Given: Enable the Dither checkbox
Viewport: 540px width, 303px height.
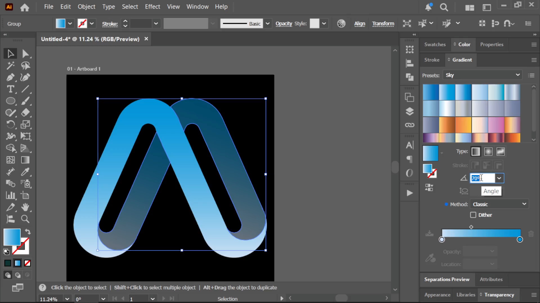Looking at the screenshot, I should coord(473,215).
